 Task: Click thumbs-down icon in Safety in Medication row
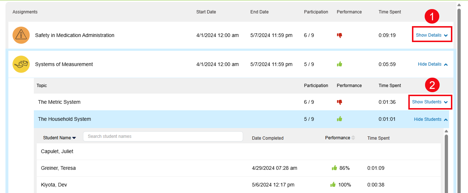pyautogui.click(x=340, y=36)
